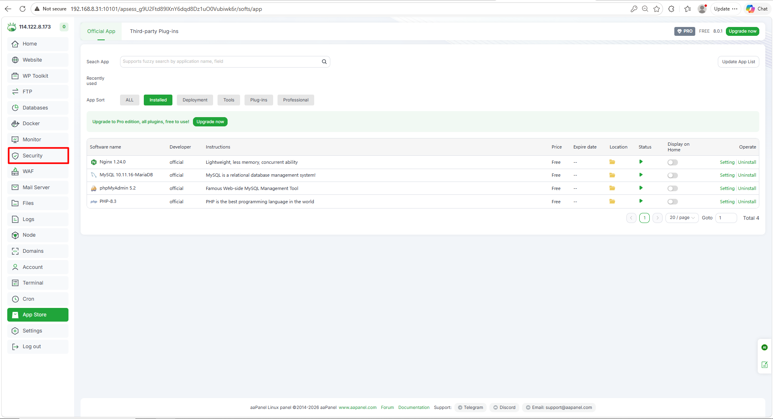
Task: Click the PHP-8.3 status play icon
Action: coord(640,201)
